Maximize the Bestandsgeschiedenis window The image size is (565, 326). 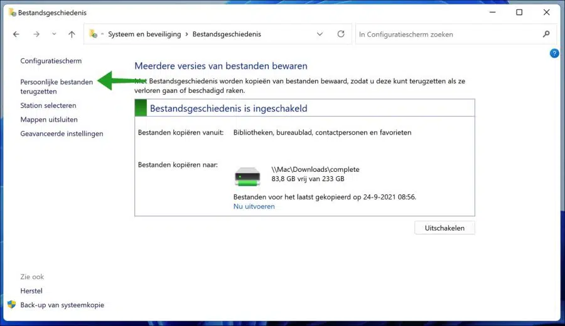pos(519,13)
